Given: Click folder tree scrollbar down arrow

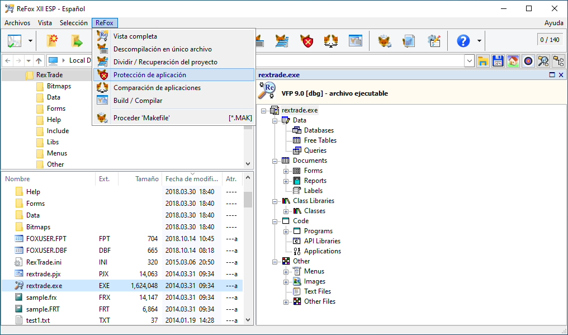Looking at the screenshot, I should point(248,163).
